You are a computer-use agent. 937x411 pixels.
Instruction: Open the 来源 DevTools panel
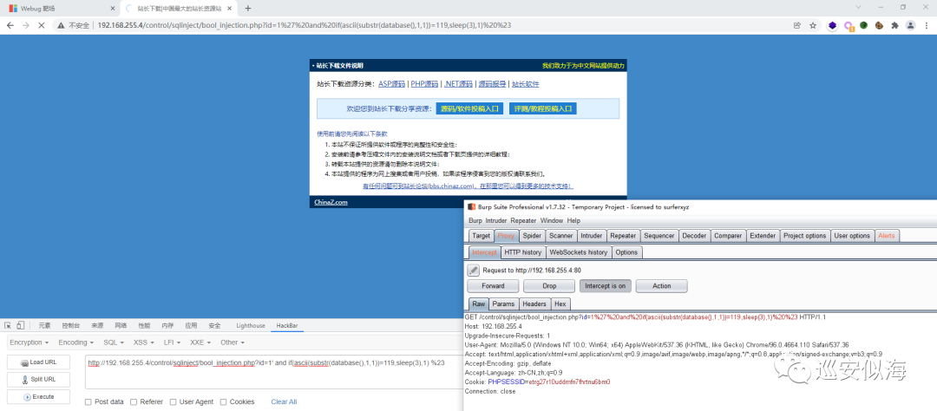tap(97, 325)
